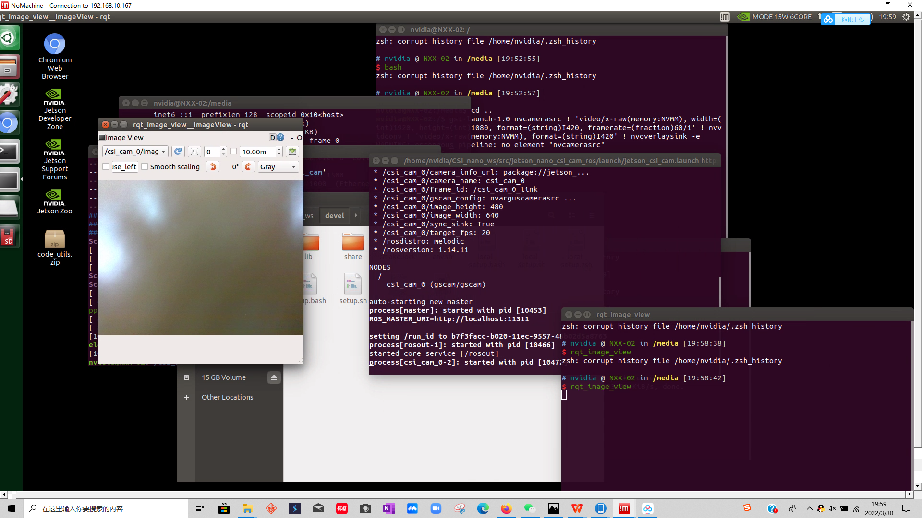Enable Smooth scaling checkbox

145,166
